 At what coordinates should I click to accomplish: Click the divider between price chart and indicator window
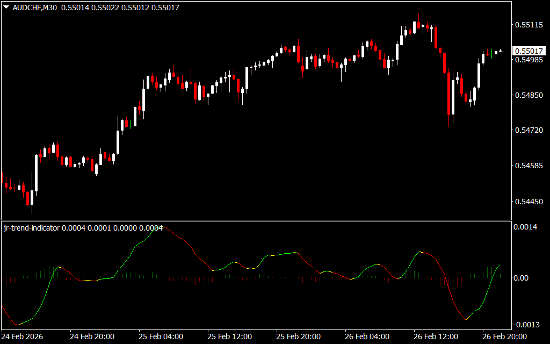pyautogui.click(x=256, y=220)
